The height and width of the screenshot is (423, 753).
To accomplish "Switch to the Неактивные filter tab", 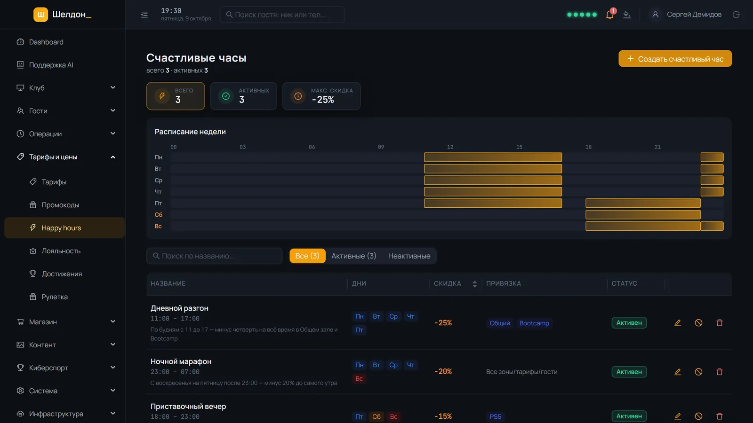I will tap(409, 256).
